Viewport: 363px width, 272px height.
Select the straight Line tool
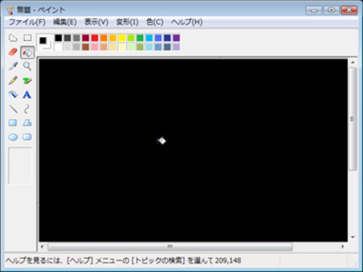tap(13, 109)
